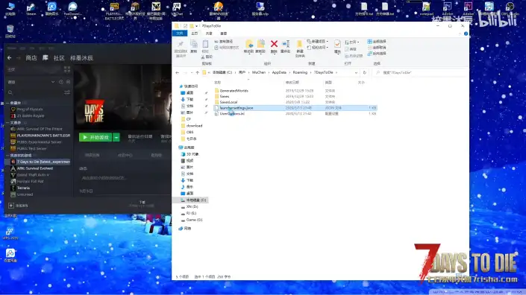Open the Community tab in Steam
The height and width of the screenshot is (295, 526).
tap(59, 58)
